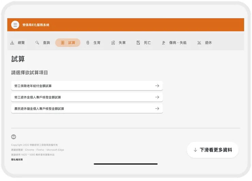Click the 退休 icon

pos(199,43)
